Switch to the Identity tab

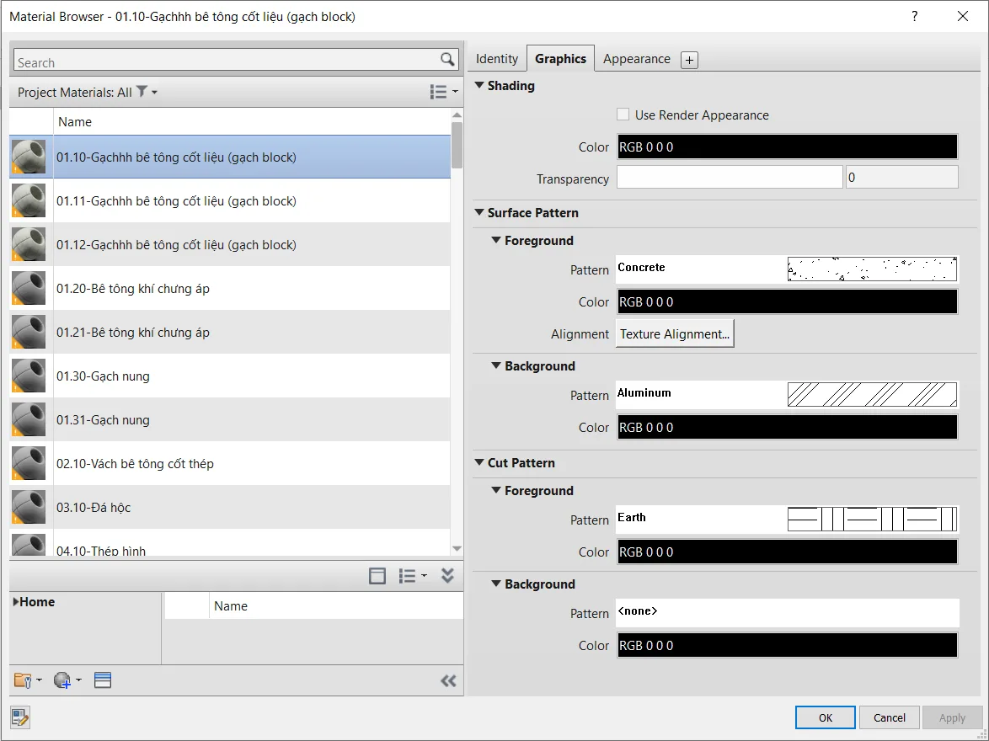pos(497,59)
